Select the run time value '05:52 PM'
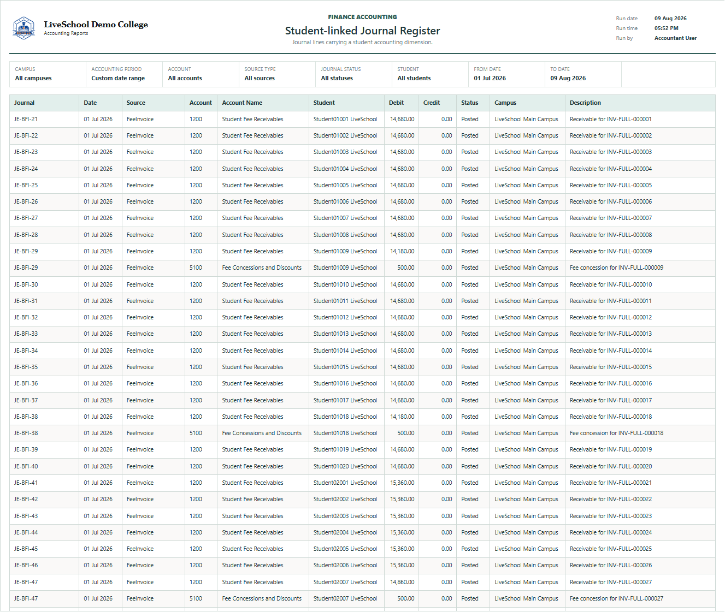The width and height of the screenshot is (725, 612). (667, 28)
